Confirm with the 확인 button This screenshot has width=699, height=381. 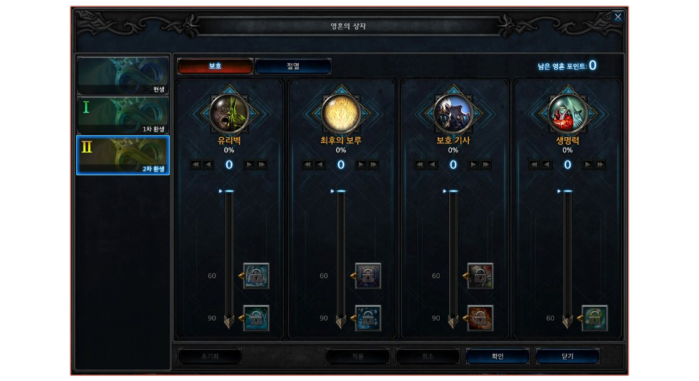498,356
